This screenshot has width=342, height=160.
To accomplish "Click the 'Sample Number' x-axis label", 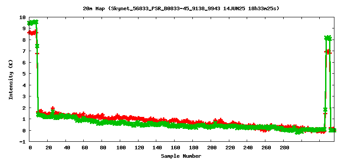I will click(181, 156).
